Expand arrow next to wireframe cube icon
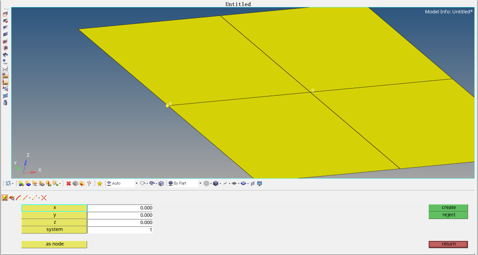This screenshot has width=478, height=255. point(211,184)
